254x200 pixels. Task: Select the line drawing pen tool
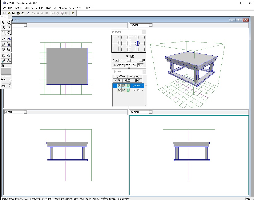tap(3, 28)
